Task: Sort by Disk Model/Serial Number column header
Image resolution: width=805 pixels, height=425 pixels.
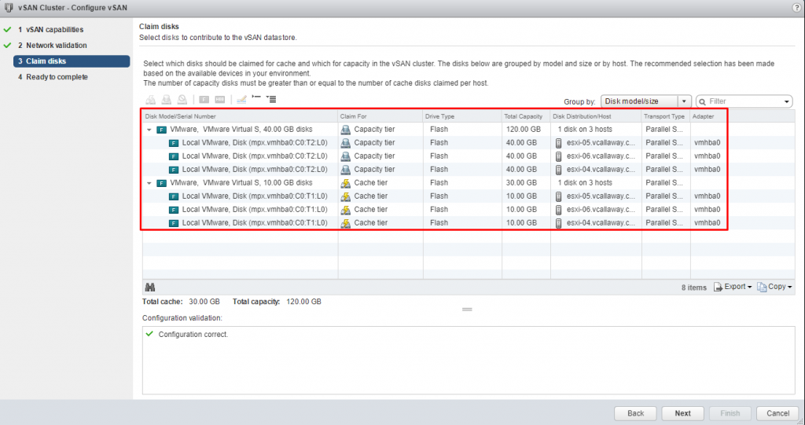Action: pyautogui.click(x=240, y=116)
